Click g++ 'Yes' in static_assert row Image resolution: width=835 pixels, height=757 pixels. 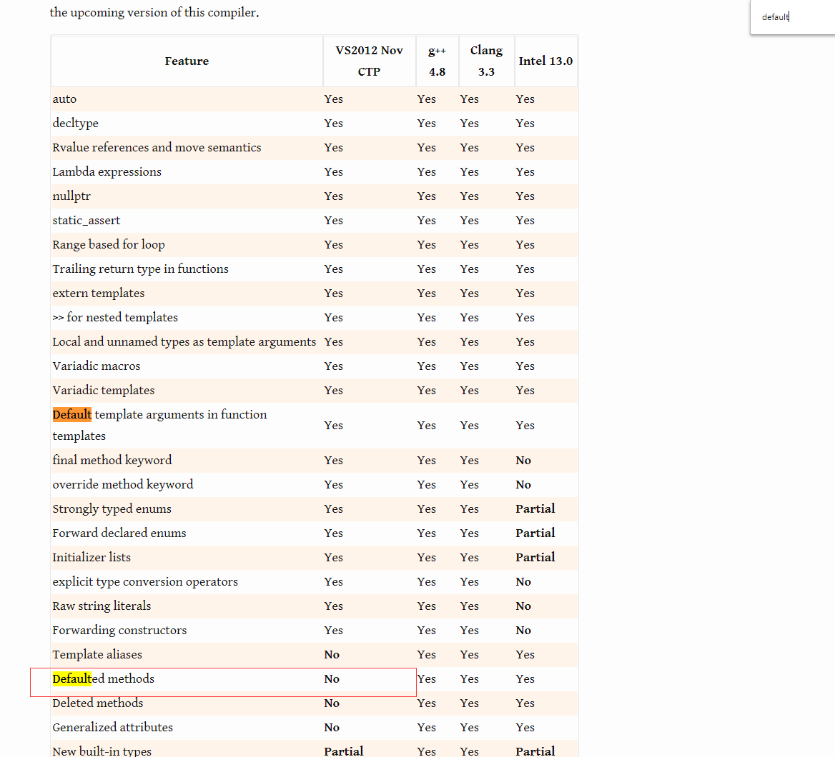click(x=427, y=221)
